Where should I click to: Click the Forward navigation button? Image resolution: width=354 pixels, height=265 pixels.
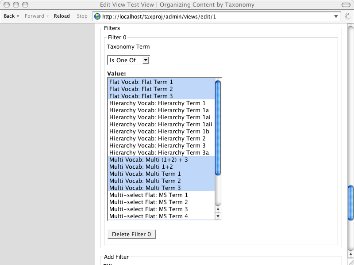click(x=35, y=16)
